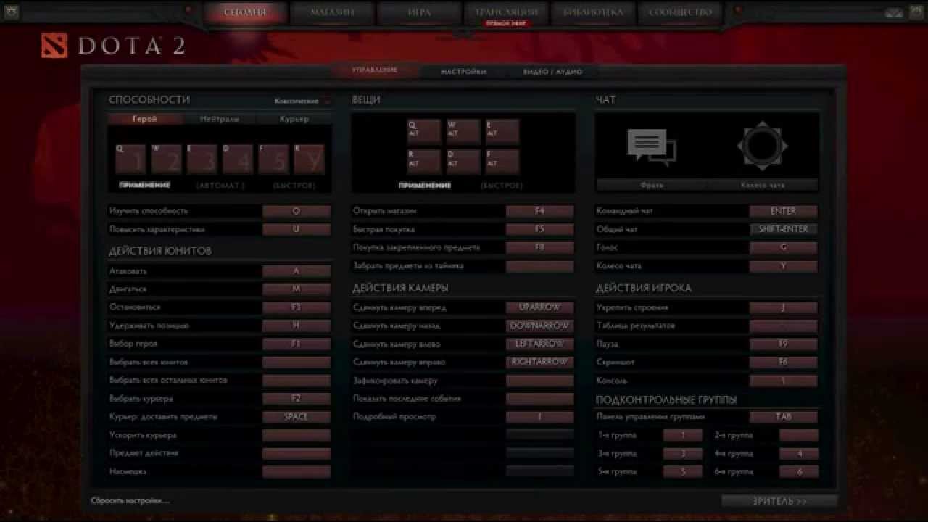Click the key binding for Изучить способность
Screen dimensions: 928x522
pos(296,211)
